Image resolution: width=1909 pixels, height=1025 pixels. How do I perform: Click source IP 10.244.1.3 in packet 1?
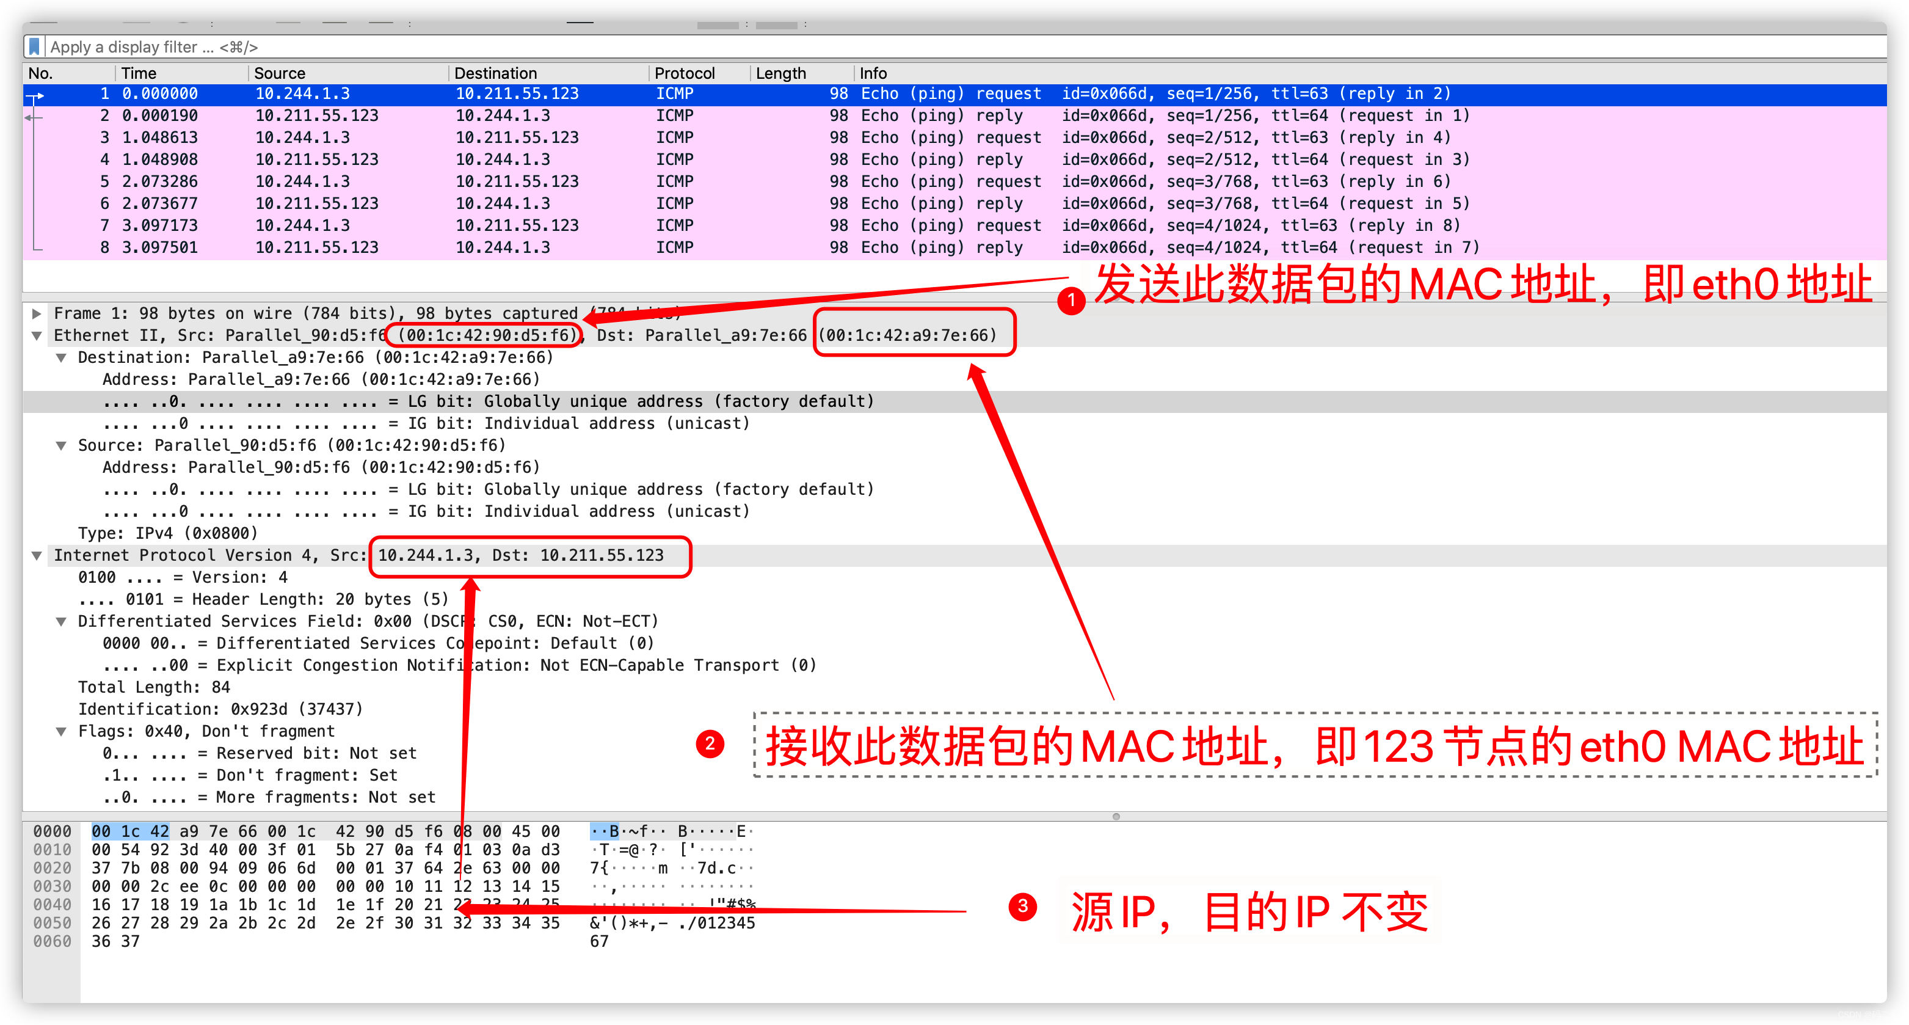coord(302,94)
